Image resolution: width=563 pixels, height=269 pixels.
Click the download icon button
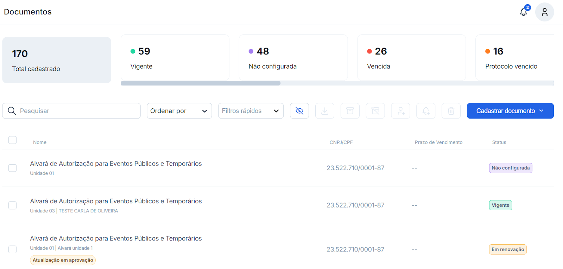(325, 111)
